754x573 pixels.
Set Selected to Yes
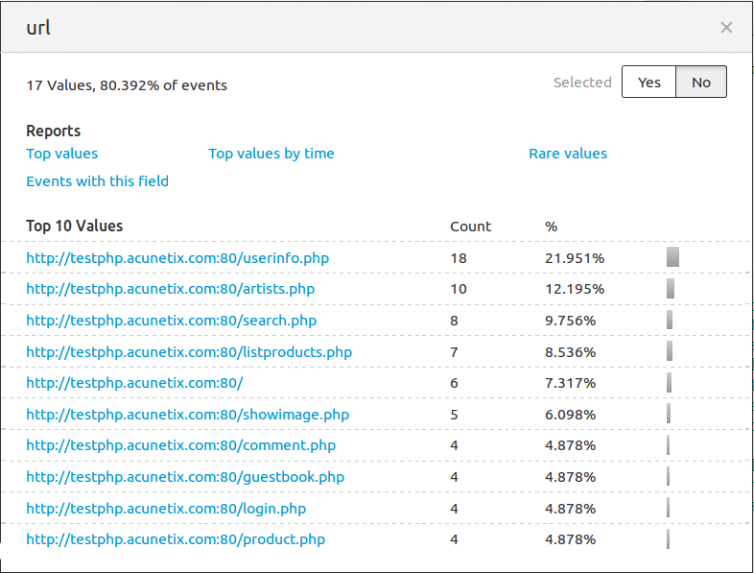tap(648, 82)
